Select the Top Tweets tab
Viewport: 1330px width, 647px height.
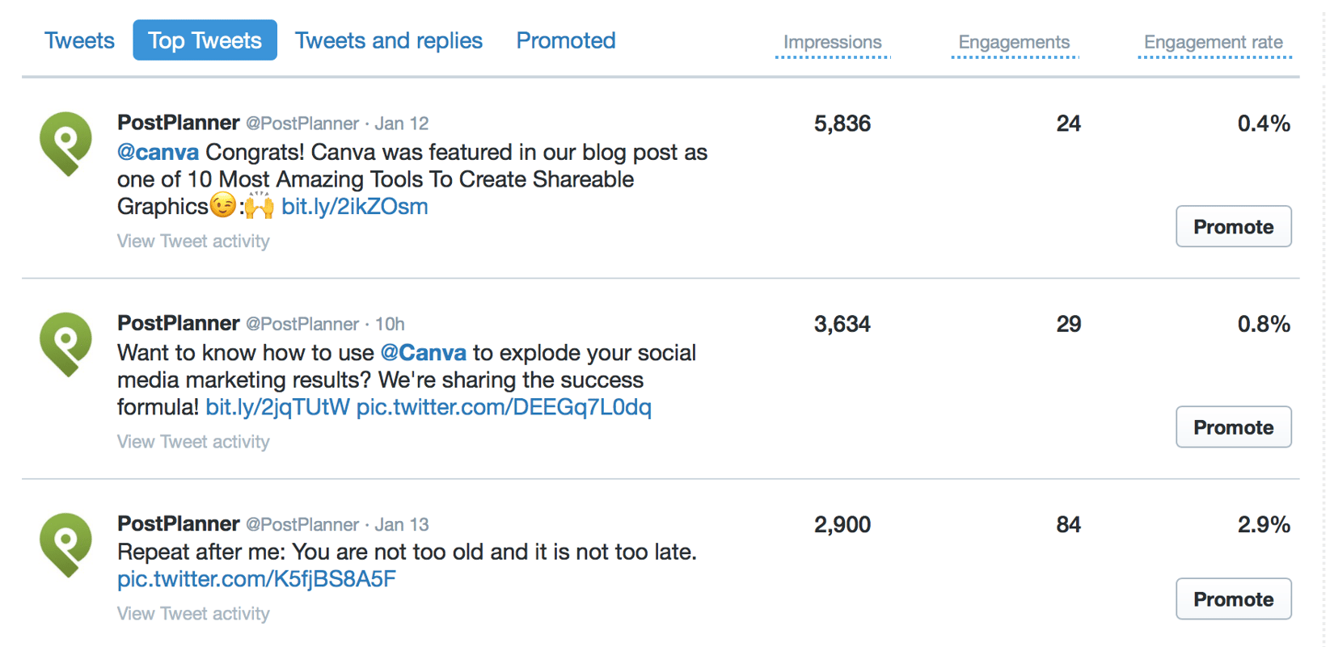click(205, 40)
